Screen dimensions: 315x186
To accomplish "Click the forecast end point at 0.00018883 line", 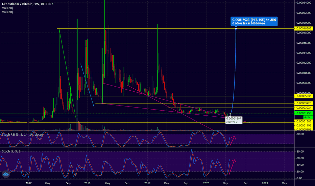I will pos(236,29).
